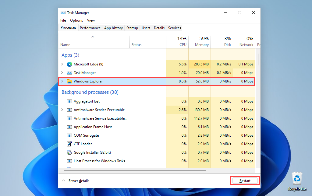The image size is (312, 196).
Task: Click the COM Surrogate process icon
Action: [x=69, y=135]
